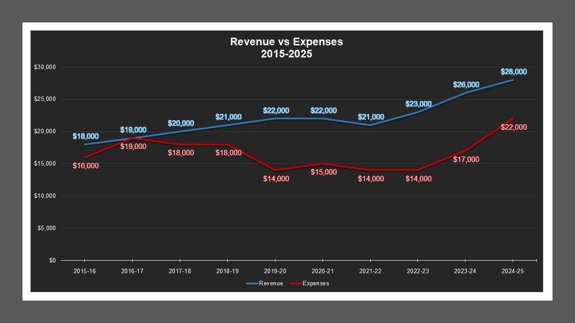Click the $16,000 Expenses data point

pos(84,157)
